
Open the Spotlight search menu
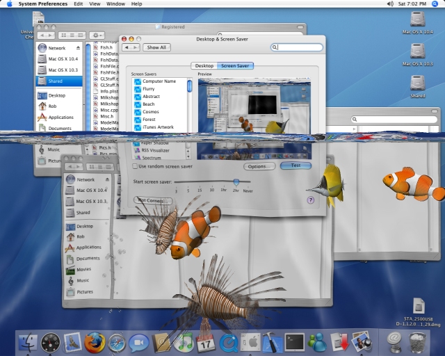point(437,3)
